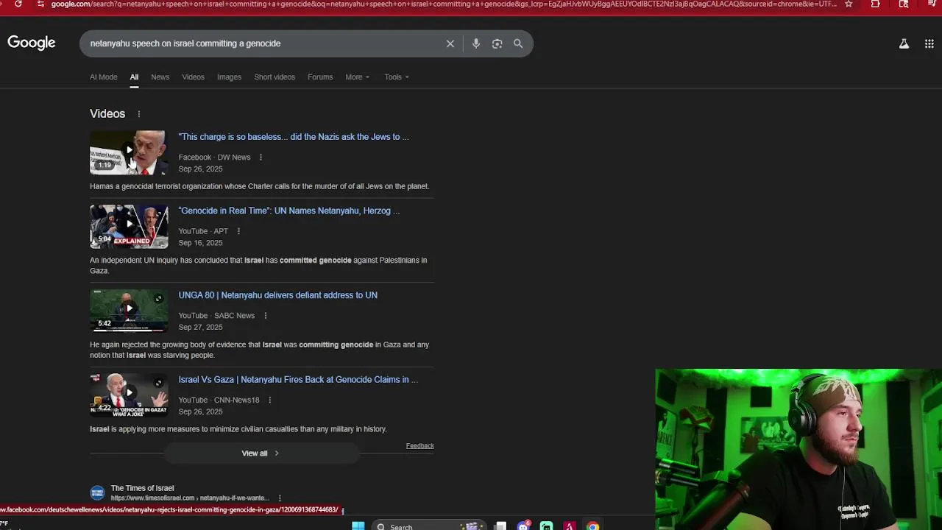Switch to Short videos tab
This screenshot has height=530, width=942.
click(275, 77)
